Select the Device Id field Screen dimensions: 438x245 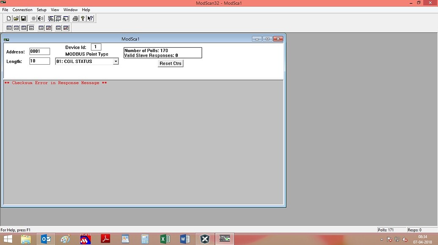(96, 47)
